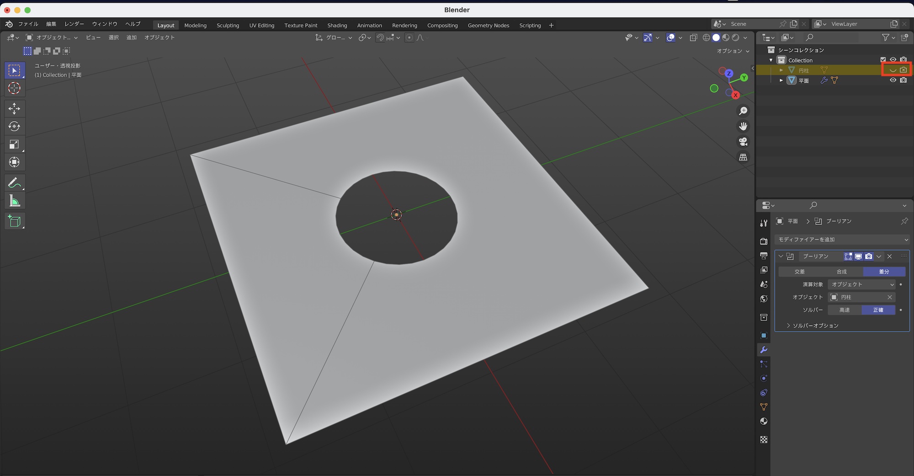
Task: Open the モディファイアーを追加 dropdown
Action: tap(842, 240)
